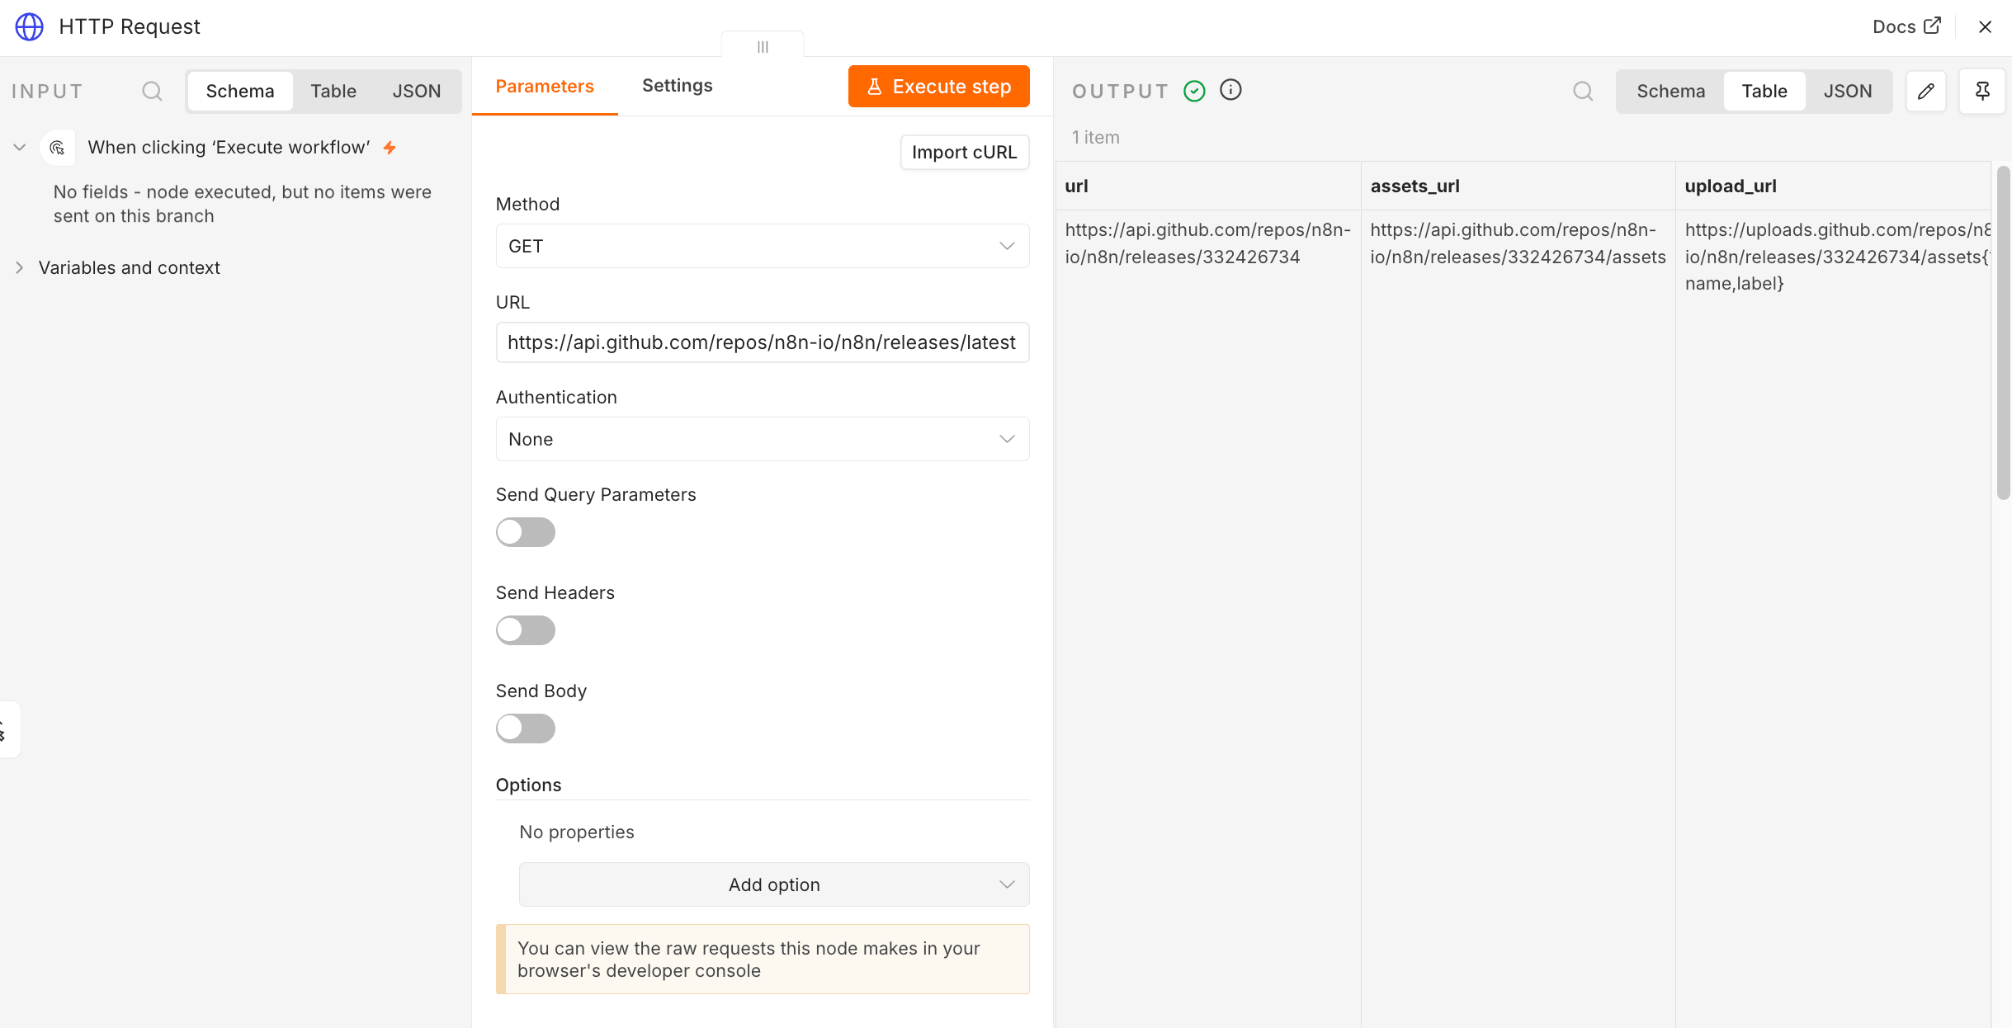2012x1028 pixels.
Task: Select output JSON view
Action: click(x=1848, y=91)
